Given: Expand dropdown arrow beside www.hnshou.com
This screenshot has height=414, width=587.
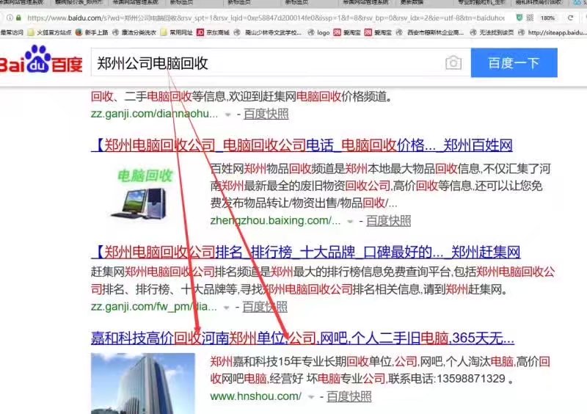Looking at the screenshot, I should tap(311, 397).
